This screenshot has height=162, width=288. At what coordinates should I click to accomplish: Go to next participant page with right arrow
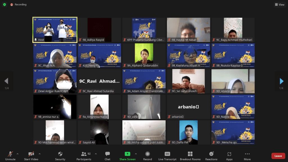282,81
